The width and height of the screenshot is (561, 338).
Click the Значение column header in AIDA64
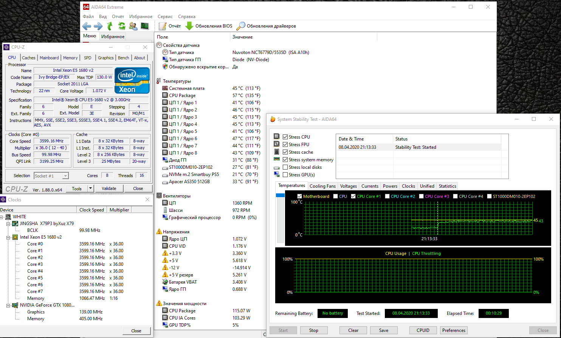pyautogui.click(x=304, y=37)
